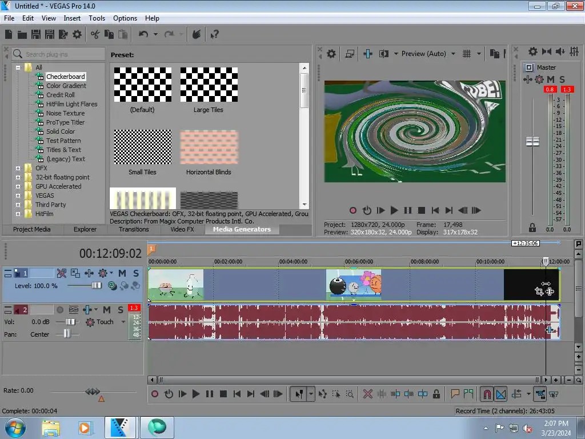The image size is (585, 439).
Task: Toggle Master bus Mute button
Action: [x=551, y=79]
